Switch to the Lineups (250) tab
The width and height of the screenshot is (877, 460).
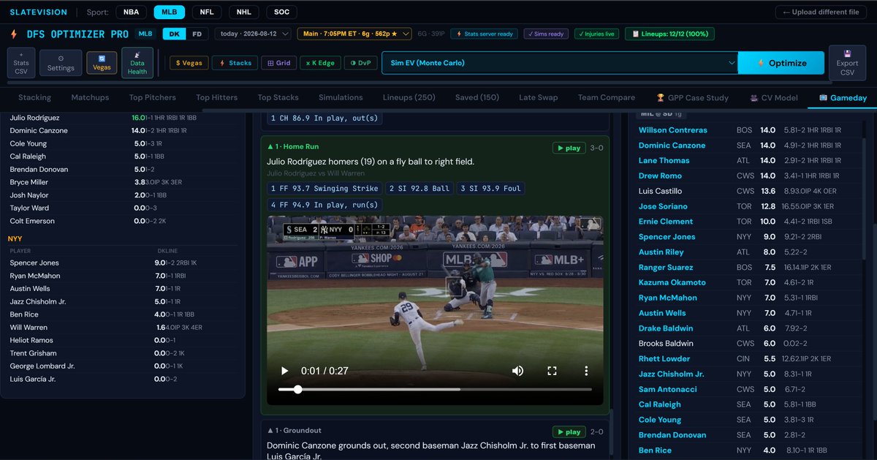point(409,97)
